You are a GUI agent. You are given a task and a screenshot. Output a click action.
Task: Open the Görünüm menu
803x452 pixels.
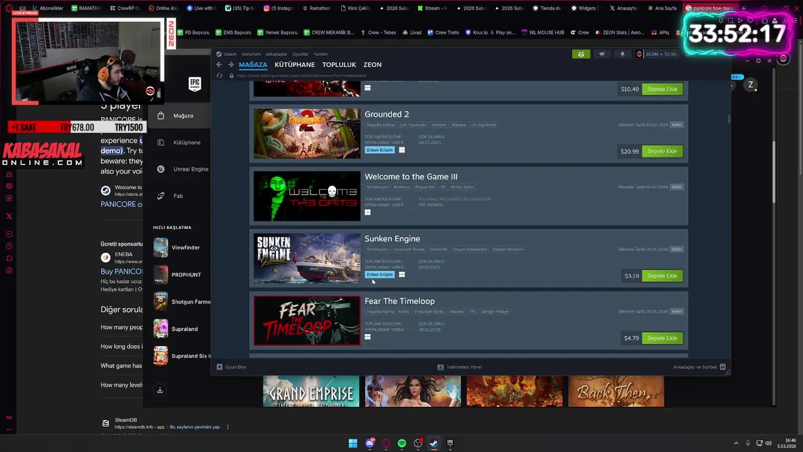click(x=251, y=54)
